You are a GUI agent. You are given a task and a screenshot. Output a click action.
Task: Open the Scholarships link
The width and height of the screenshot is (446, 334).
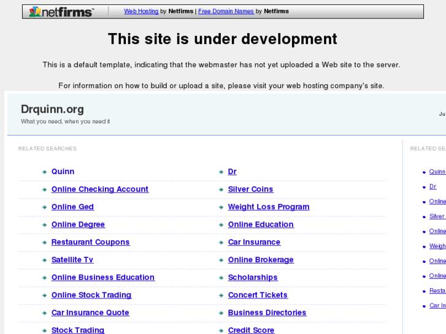tap(253, 277)
